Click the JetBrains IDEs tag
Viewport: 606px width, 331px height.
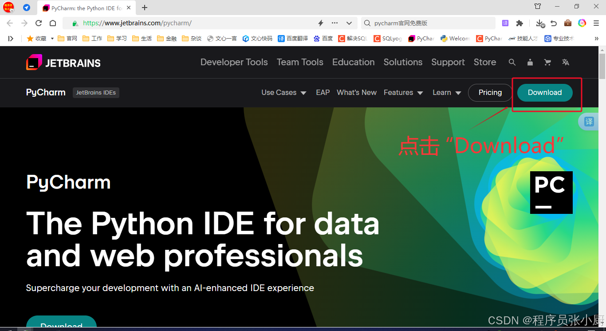[96, 93]
